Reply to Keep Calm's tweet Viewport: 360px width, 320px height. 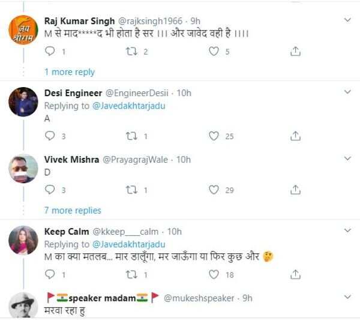pyautogui.click(x=50, y=274)
